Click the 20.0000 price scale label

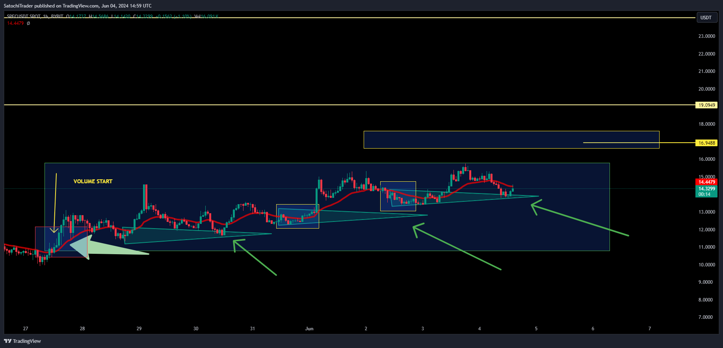[x=707, y=89]
